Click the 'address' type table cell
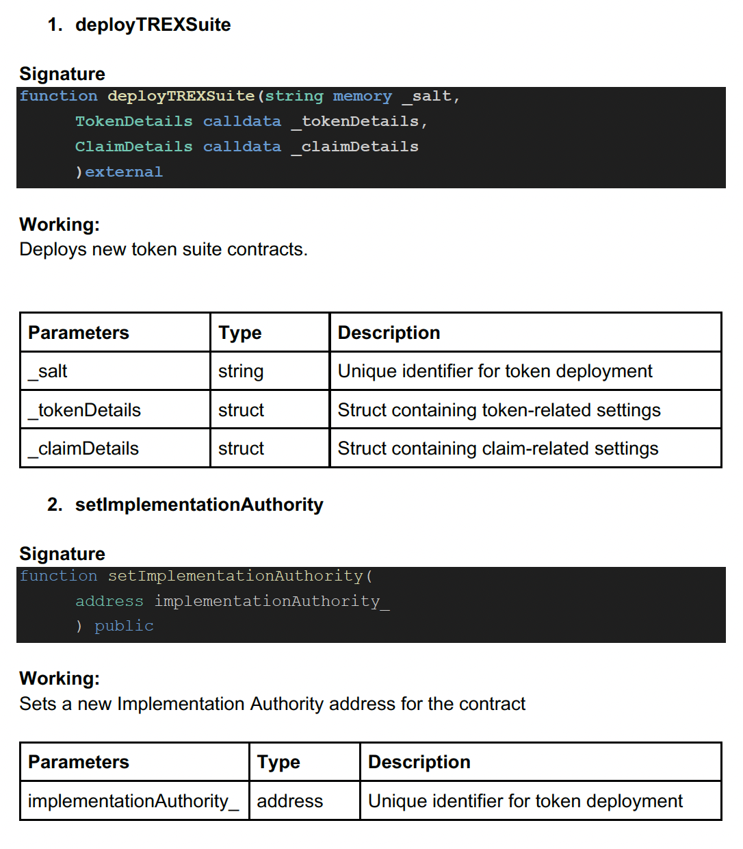The width and height of the screenshot is (743, 849). 289,801
